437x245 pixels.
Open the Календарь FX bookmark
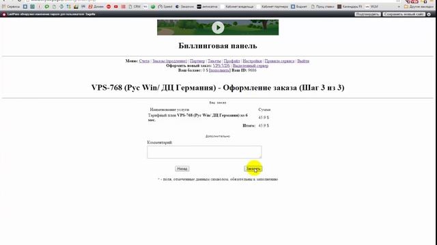pos(350,6)
